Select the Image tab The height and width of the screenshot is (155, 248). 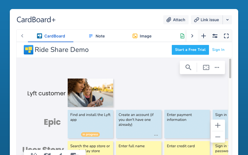[x=142, y=36]
